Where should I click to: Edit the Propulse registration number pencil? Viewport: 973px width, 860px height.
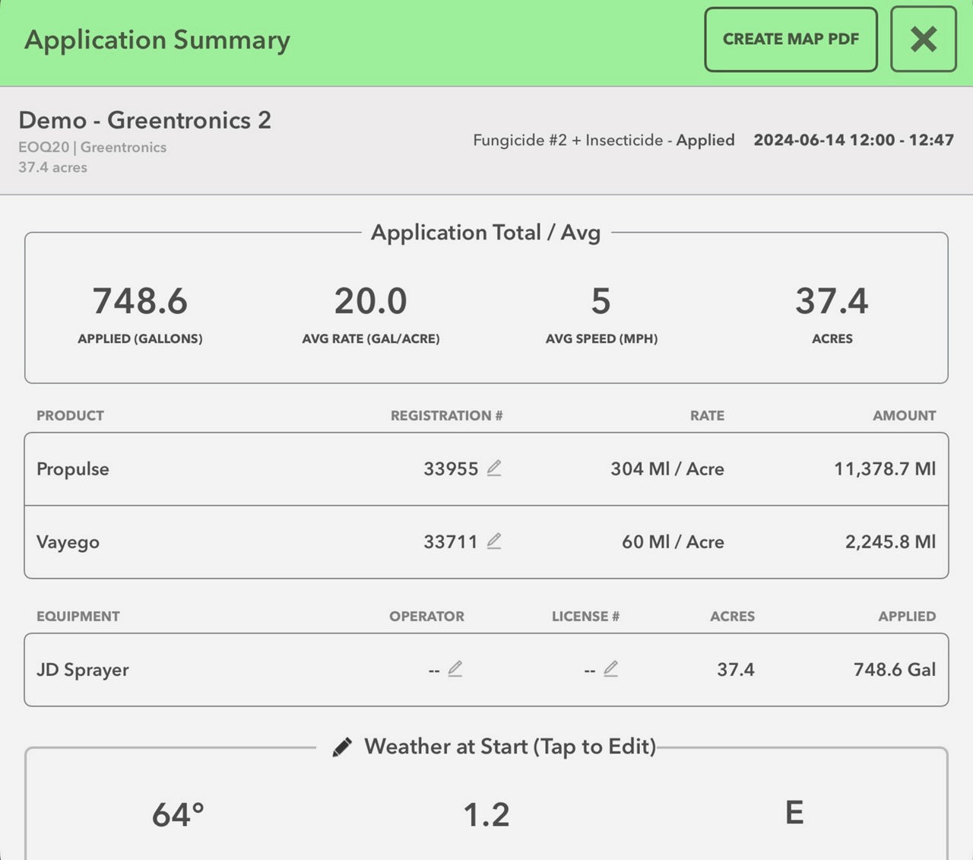coord(494,468)
